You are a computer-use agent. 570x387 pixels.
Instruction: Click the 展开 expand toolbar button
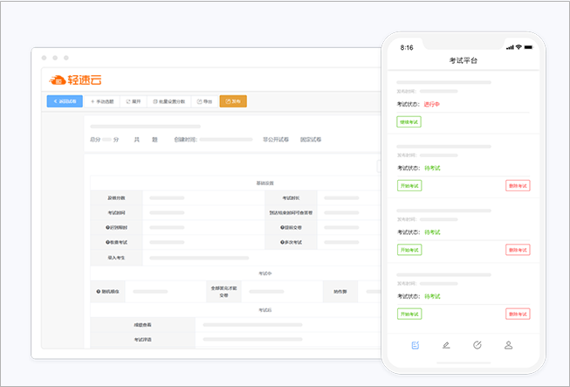point(134,101)
